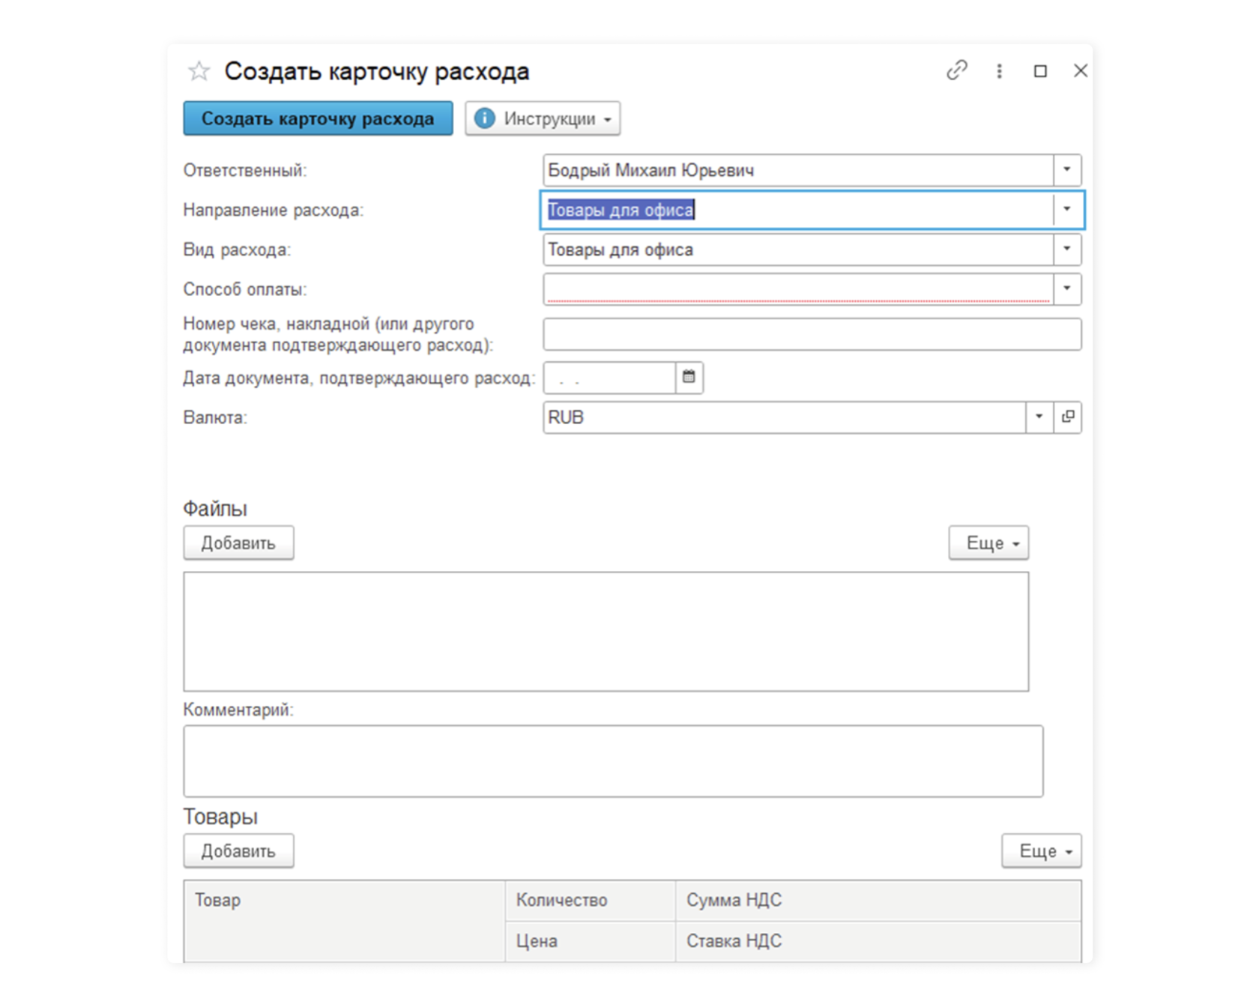1259x1007 pixels.
Task: Open the RUB currency record via open icon
Action: click(x=1068, y=417)
